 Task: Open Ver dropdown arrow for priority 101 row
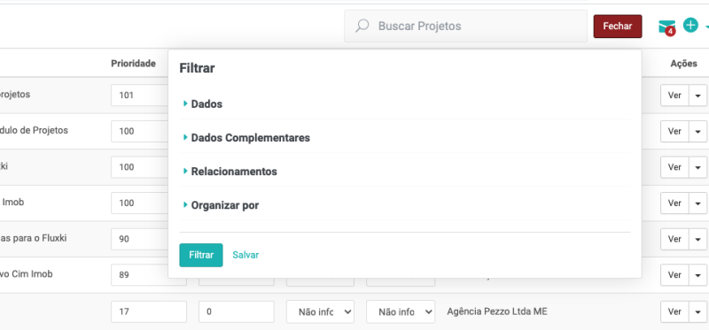point(697,96)
